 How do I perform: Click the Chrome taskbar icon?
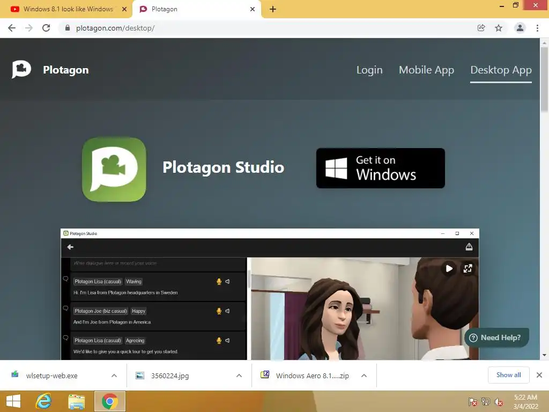(109, 401)
